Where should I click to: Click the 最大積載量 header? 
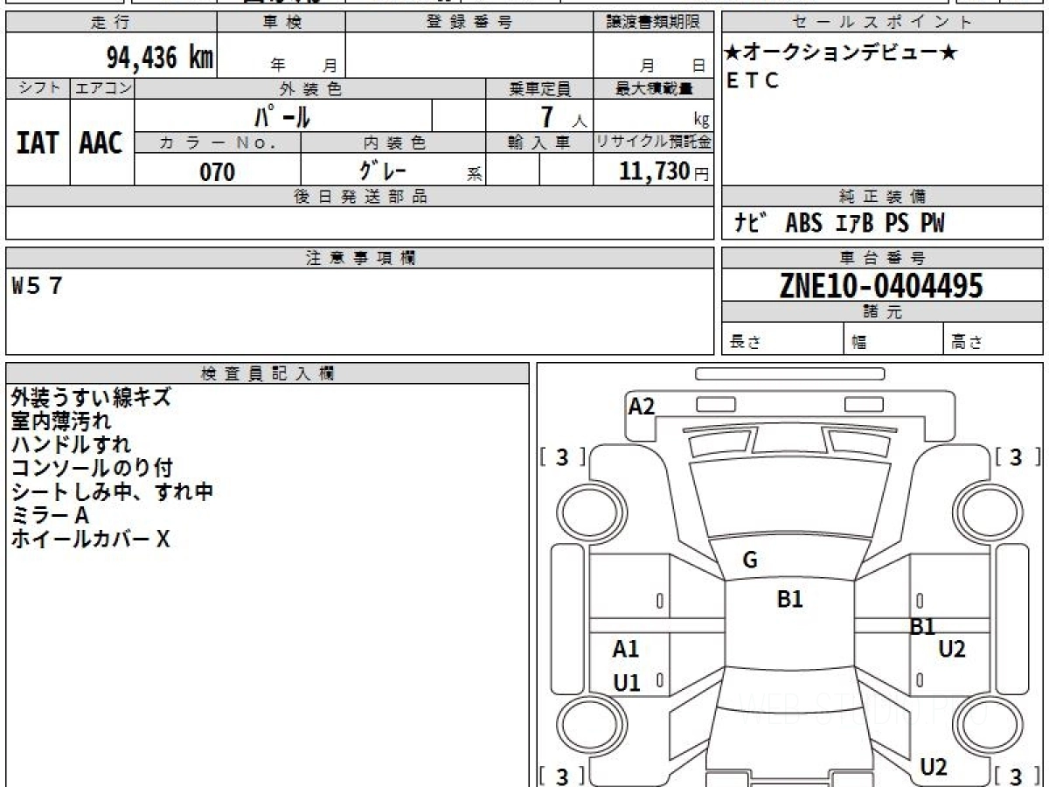(x=653, y=88)
